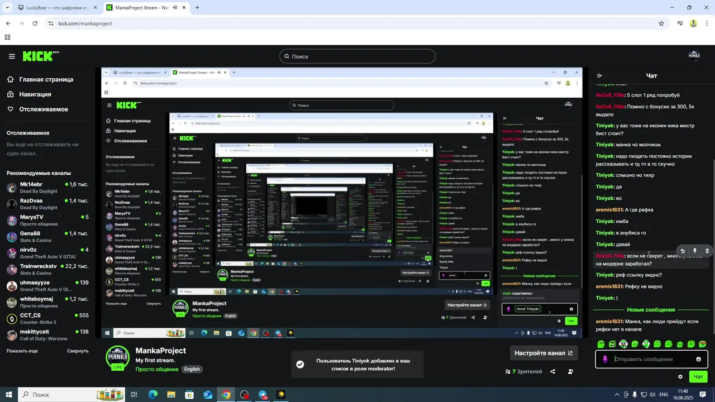Reload the page in Chrome
This screenshot has width=715, height=402.
(35, 23)
